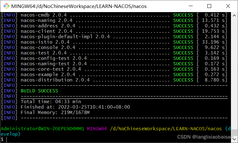This screenshot has height=143, width=238.
Task: Click 'nacos-plugin-default-impl 2.0.4' text
Action: coord(65,37)
